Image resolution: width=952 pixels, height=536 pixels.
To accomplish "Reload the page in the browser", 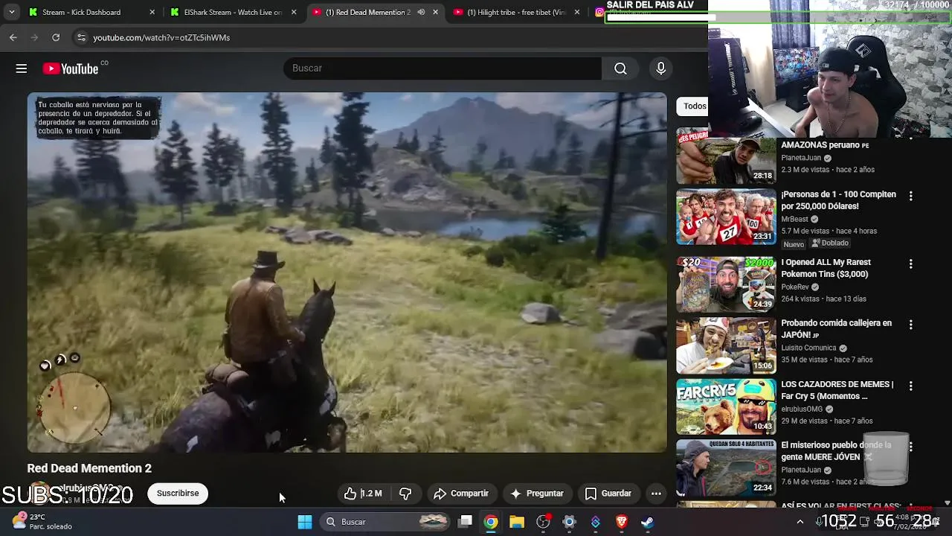I will [x=56, y=37].
